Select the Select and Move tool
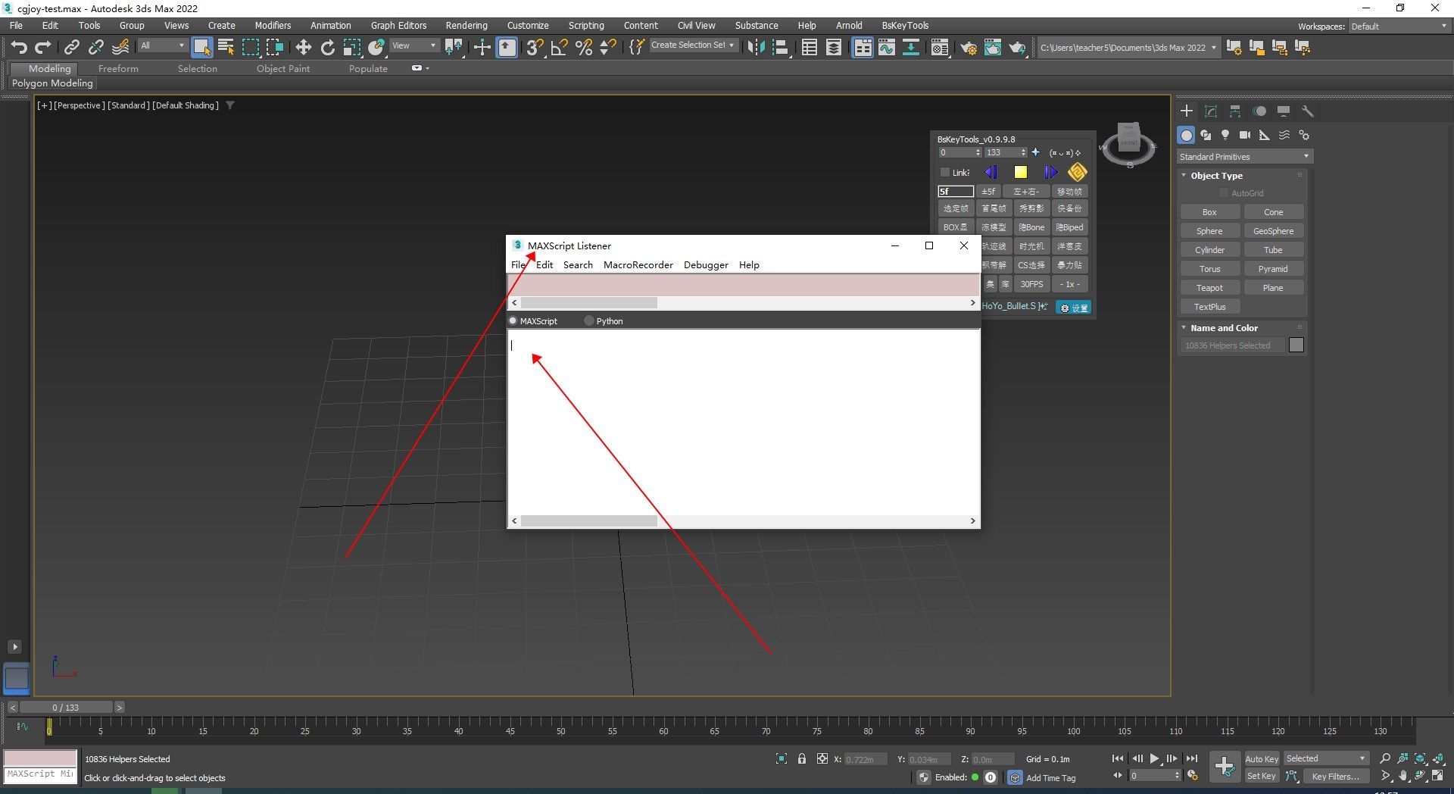The width and height of the screenshot is (1454, 794). (x=303, y=48)
